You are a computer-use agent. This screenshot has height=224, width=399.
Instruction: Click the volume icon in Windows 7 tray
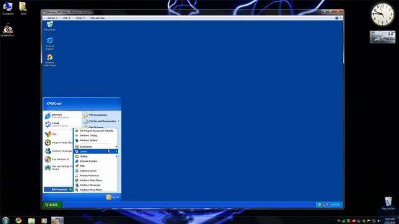[379, 221]
